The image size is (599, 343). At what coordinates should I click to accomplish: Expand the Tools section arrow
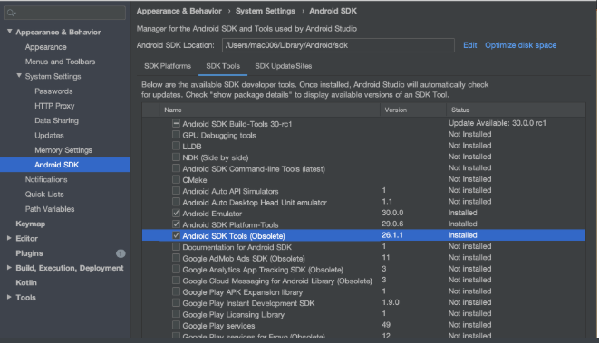[x=9, y=297]
